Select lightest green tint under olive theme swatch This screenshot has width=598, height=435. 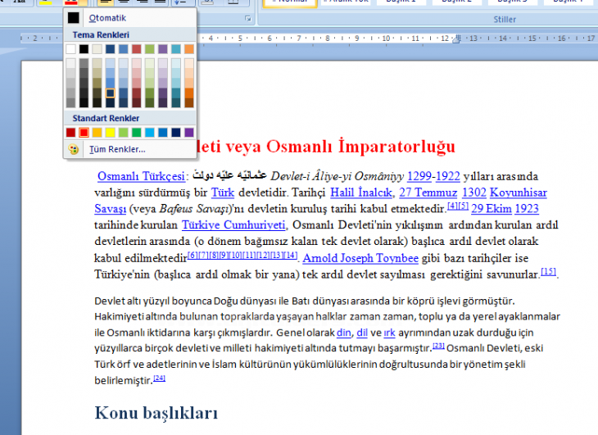click(x=150, y=63)
